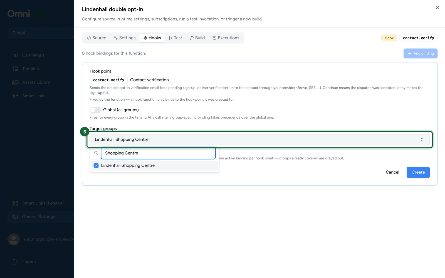Viewport: 445px width, 278px height.
Task: Click the contact.verify hook point code label
Action: (x=109, y=80)
